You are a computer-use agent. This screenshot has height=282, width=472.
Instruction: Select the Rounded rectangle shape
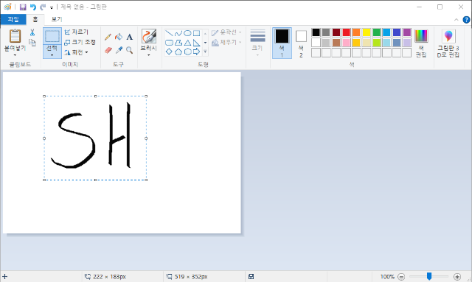tap(169, 43)
